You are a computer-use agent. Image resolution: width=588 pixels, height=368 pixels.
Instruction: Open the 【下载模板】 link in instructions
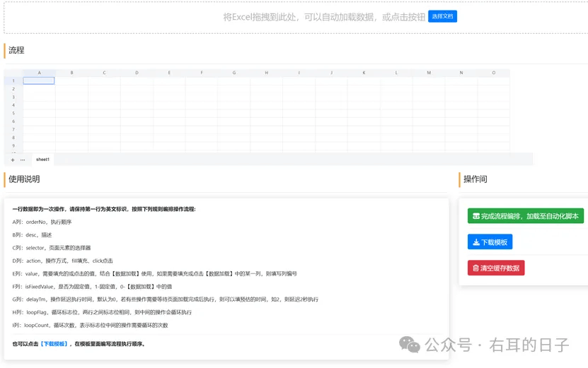[54, 344]
